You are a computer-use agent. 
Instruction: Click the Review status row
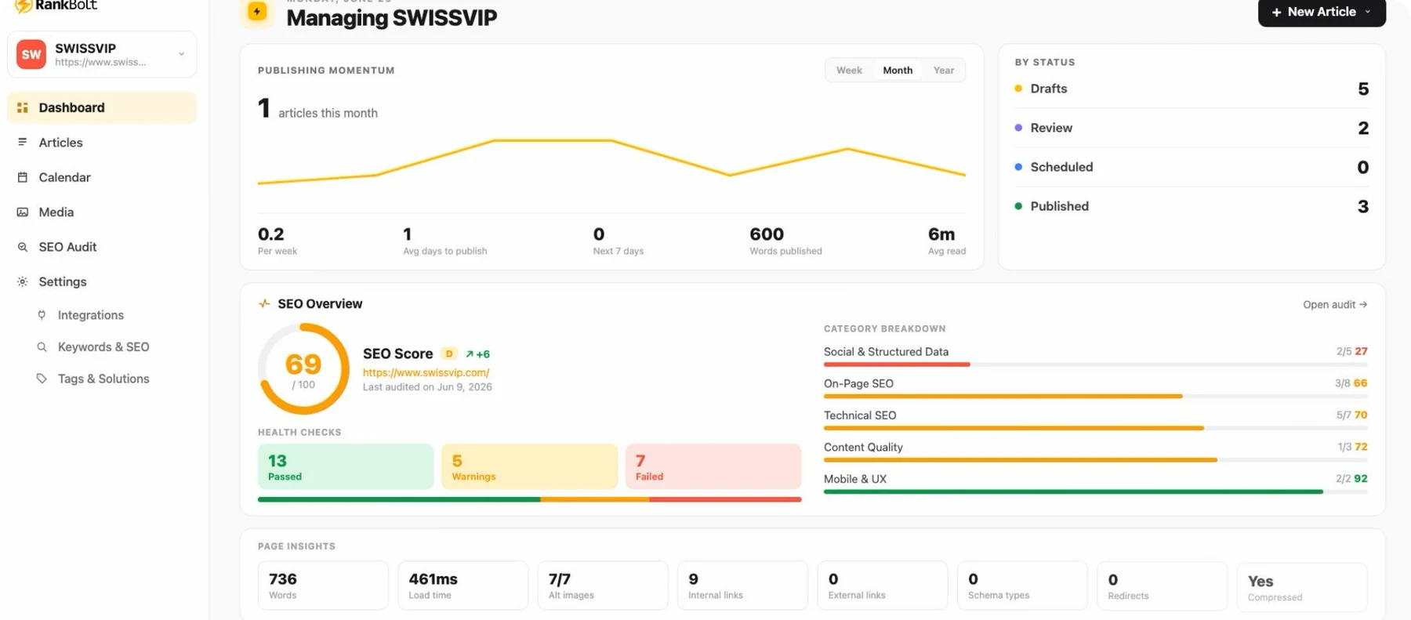click(x=1192, y=128)
